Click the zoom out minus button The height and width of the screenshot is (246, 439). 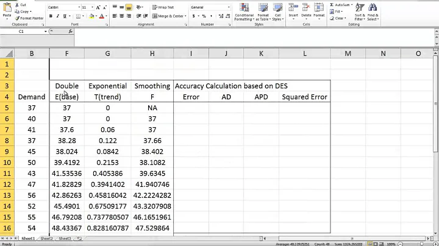[x=401, y=244]
